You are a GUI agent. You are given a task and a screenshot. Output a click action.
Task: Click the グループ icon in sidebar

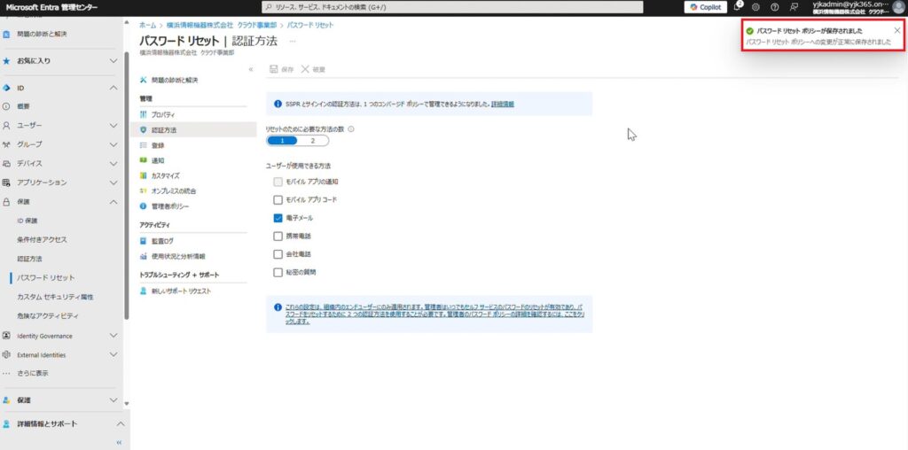6,144
